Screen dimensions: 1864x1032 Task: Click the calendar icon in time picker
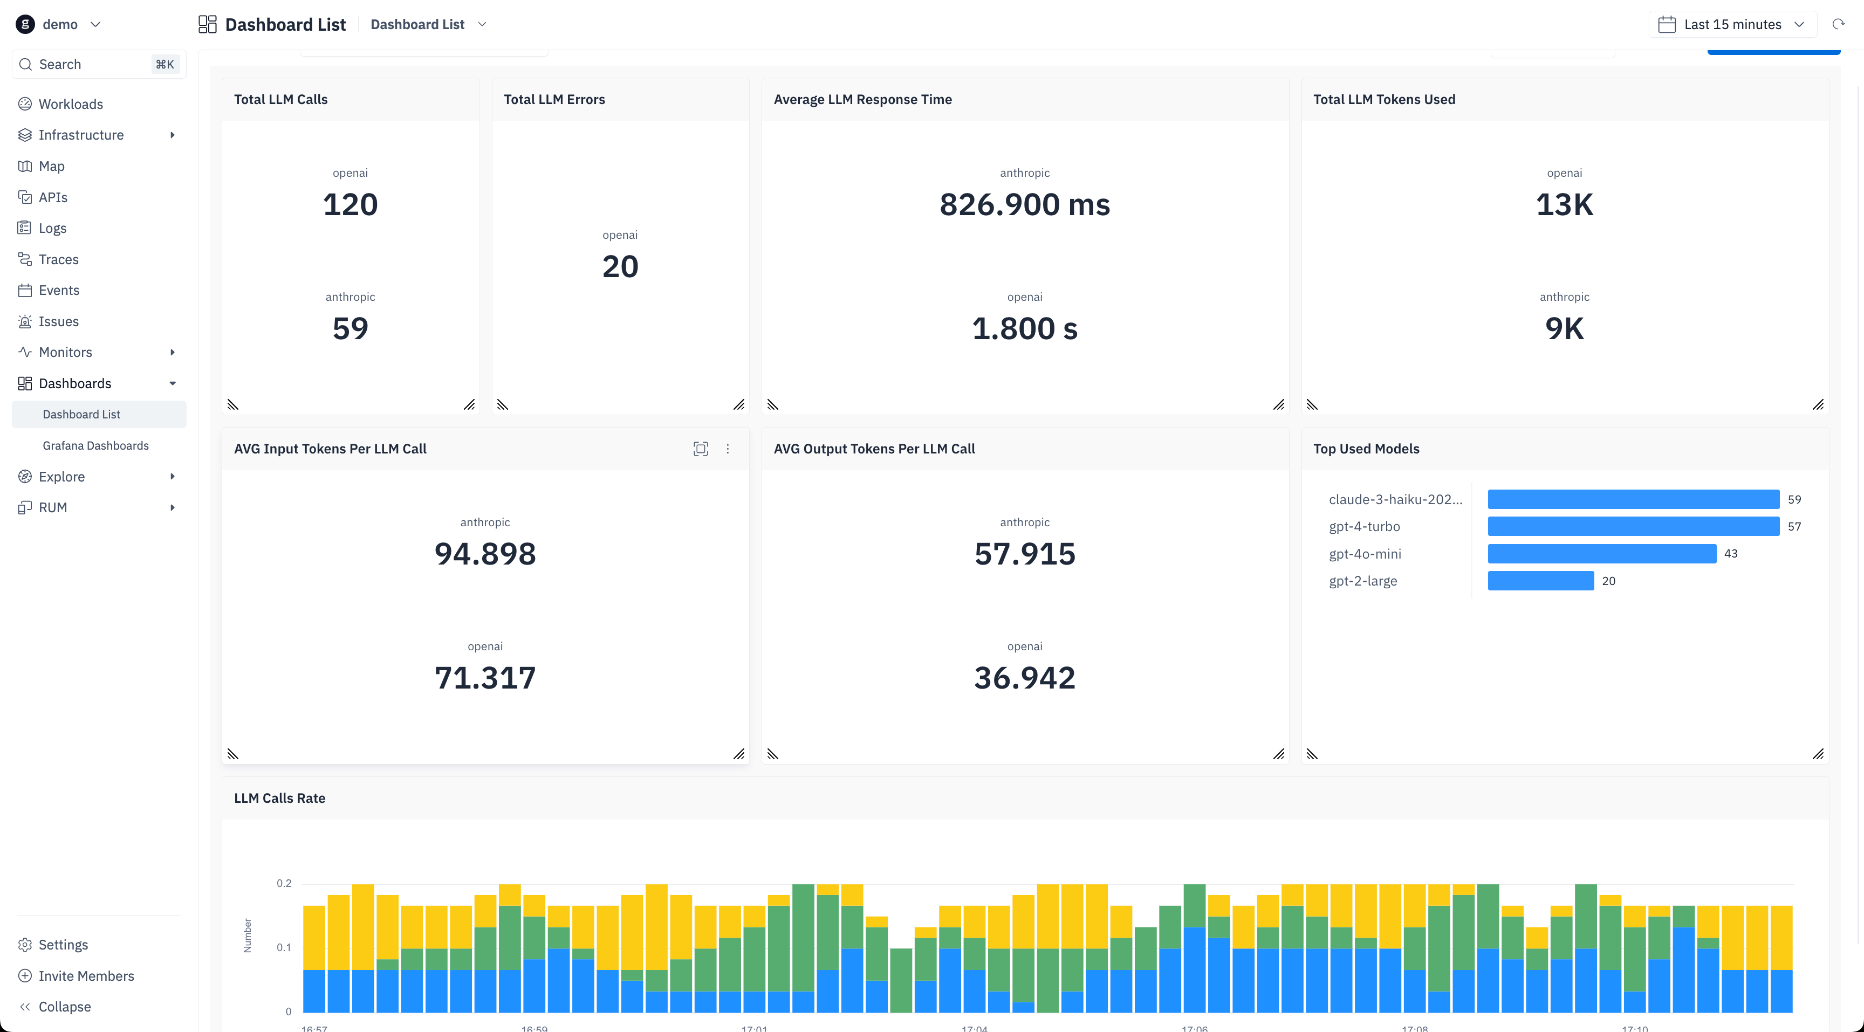(1667, 25)
